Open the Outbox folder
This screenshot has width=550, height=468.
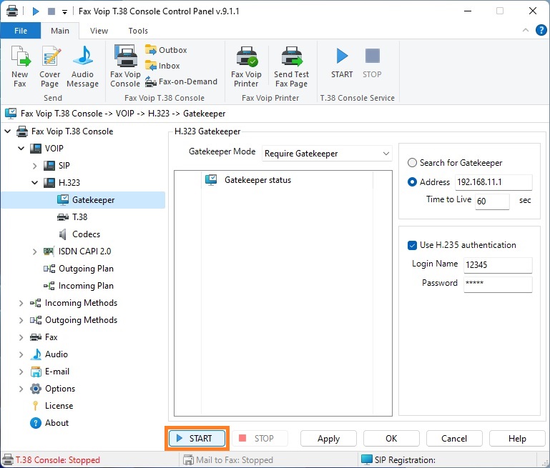[x=166, y=50]
